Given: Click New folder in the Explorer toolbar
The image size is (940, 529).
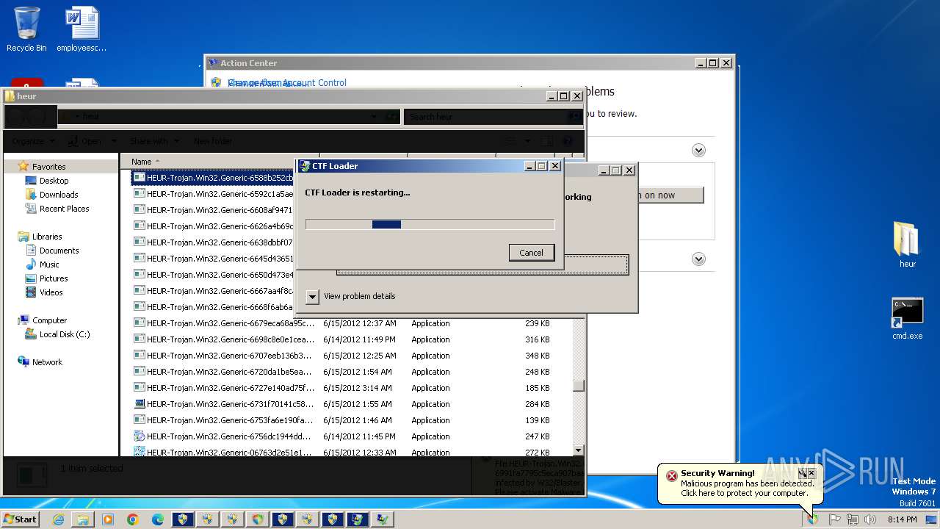Looking at the screenshot, I should (x=213, y=141).
